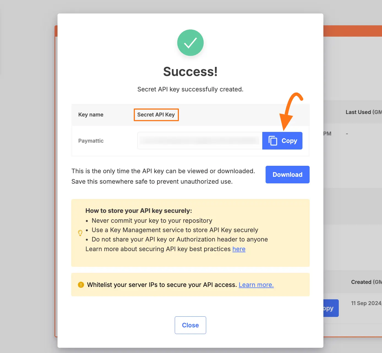Copy the secret API key to clipboard
Viewport: 382px width, 353px height.
coord(282,140)
